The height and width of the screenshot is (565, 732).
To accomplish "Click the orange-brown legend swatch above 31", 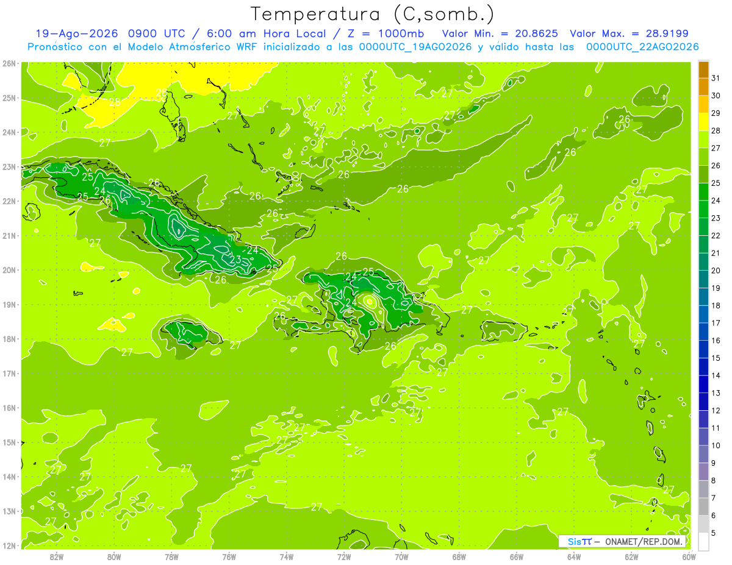I will [703, 69].
